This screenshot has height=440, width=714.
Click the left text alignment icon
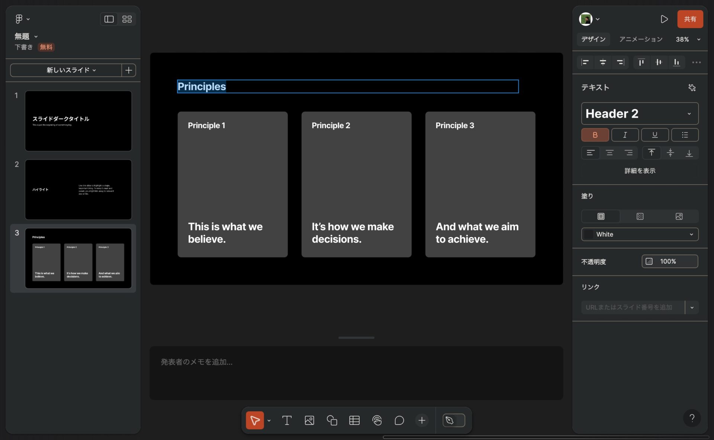point(590,152)
